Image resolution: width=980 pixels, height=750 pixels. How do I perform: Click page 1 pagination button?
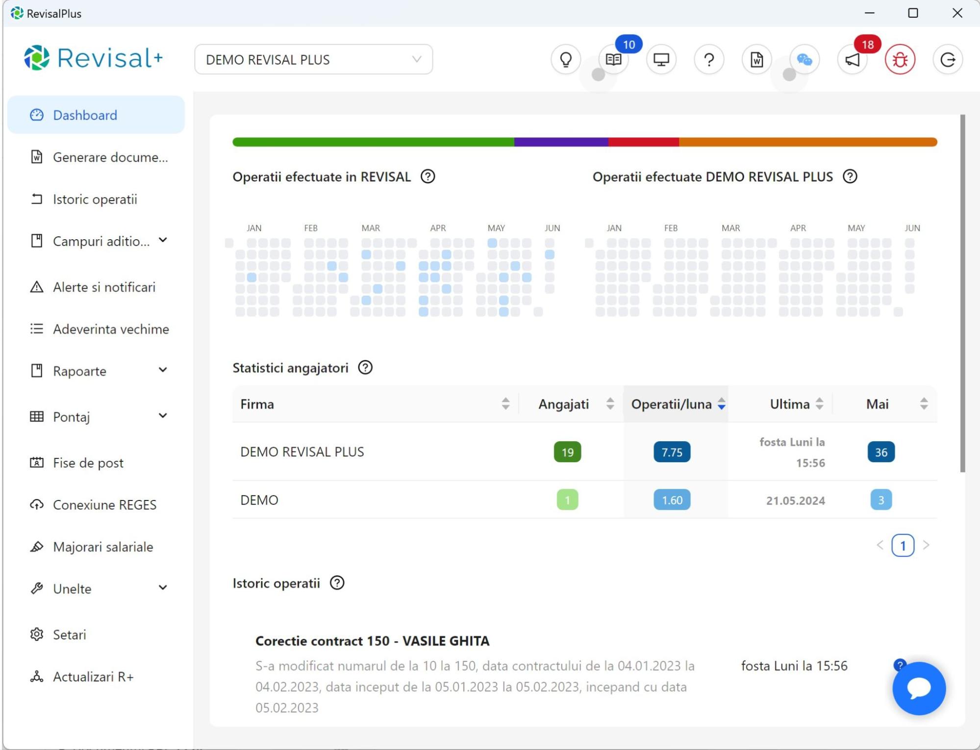[903, 545]
